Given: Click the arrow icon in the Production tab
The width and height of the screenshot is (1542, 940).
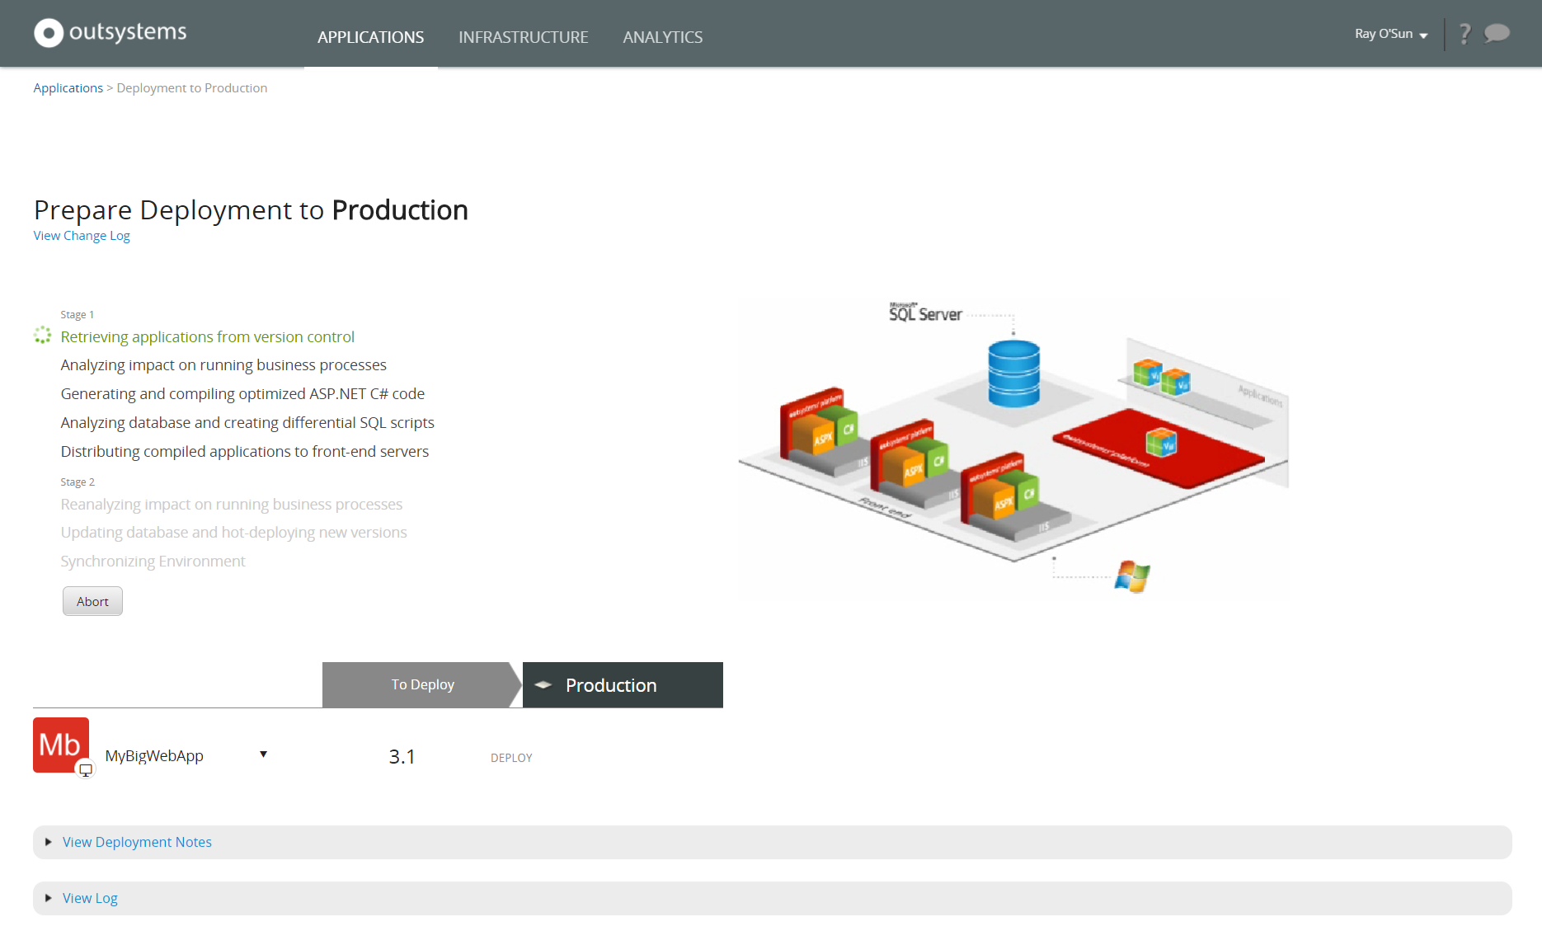Looking at the screenshot, I should (543, 684).
